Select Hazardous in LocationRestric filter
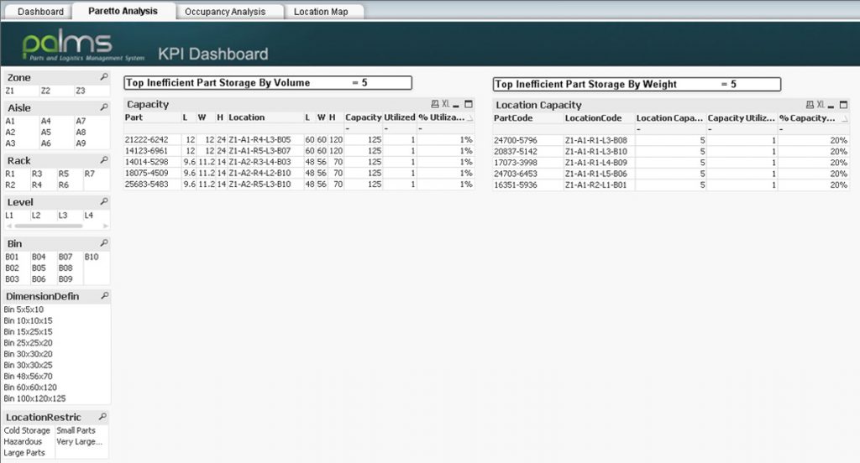860x463 pixels. (x=23, y=441)
